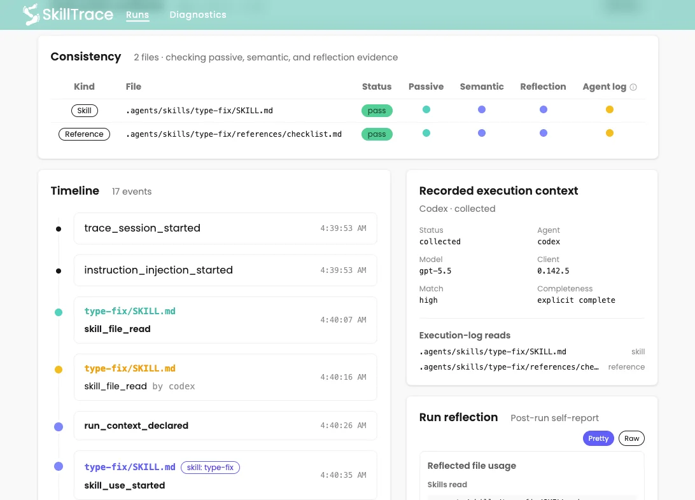Image resolution: width=695 pixels, height=500 pixels.
Task: Expand the instruction_injection_started event
Action: [225, 270]
